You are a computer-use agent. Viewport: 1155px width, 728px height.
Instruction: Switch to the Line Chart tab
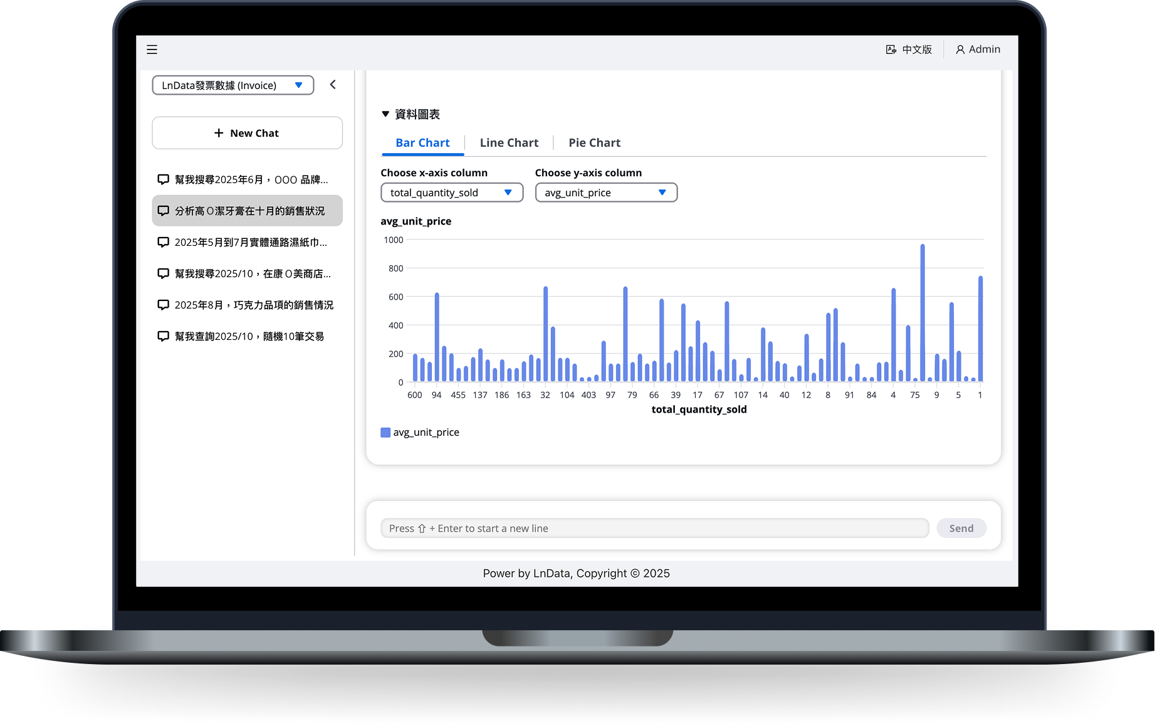click(x=509, y=143)
